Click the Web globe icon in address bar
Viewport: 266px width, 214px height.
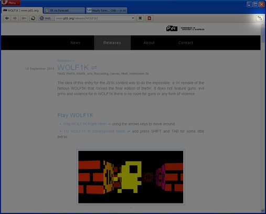tap(41, 18)
